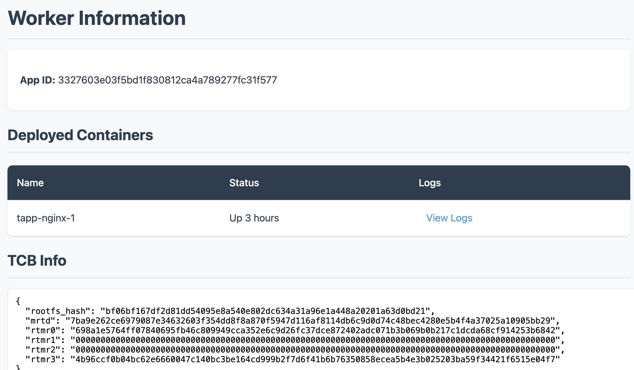
Task: Click the Status column header
Action: pyautogui.click(x=244, y=183)
